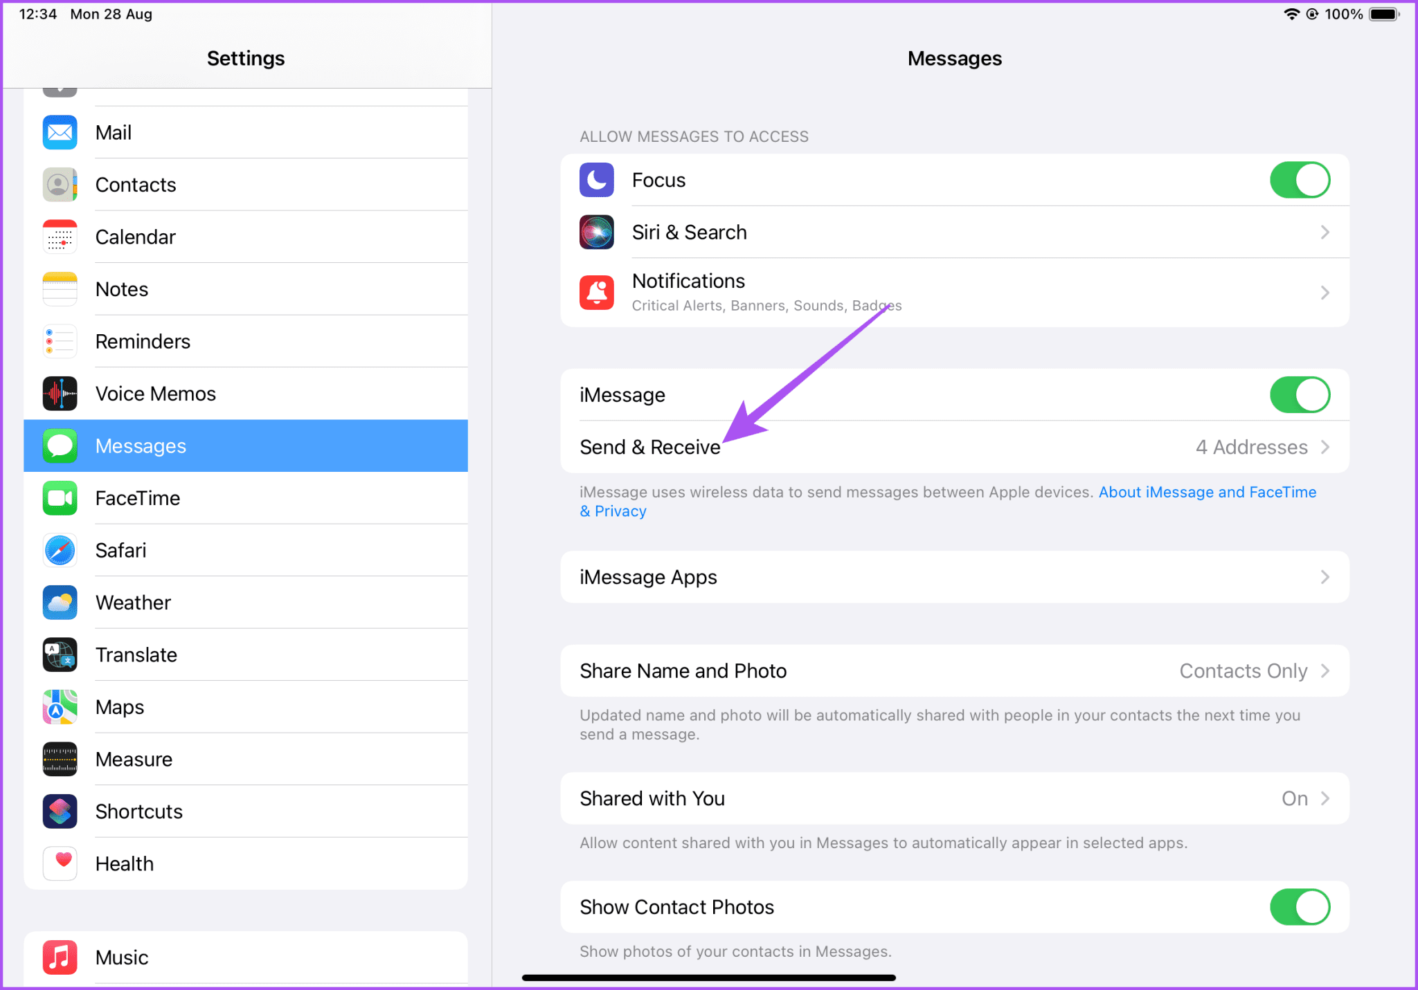Click the Notes icon
The image size is (1418, 990).
(60, 288)
